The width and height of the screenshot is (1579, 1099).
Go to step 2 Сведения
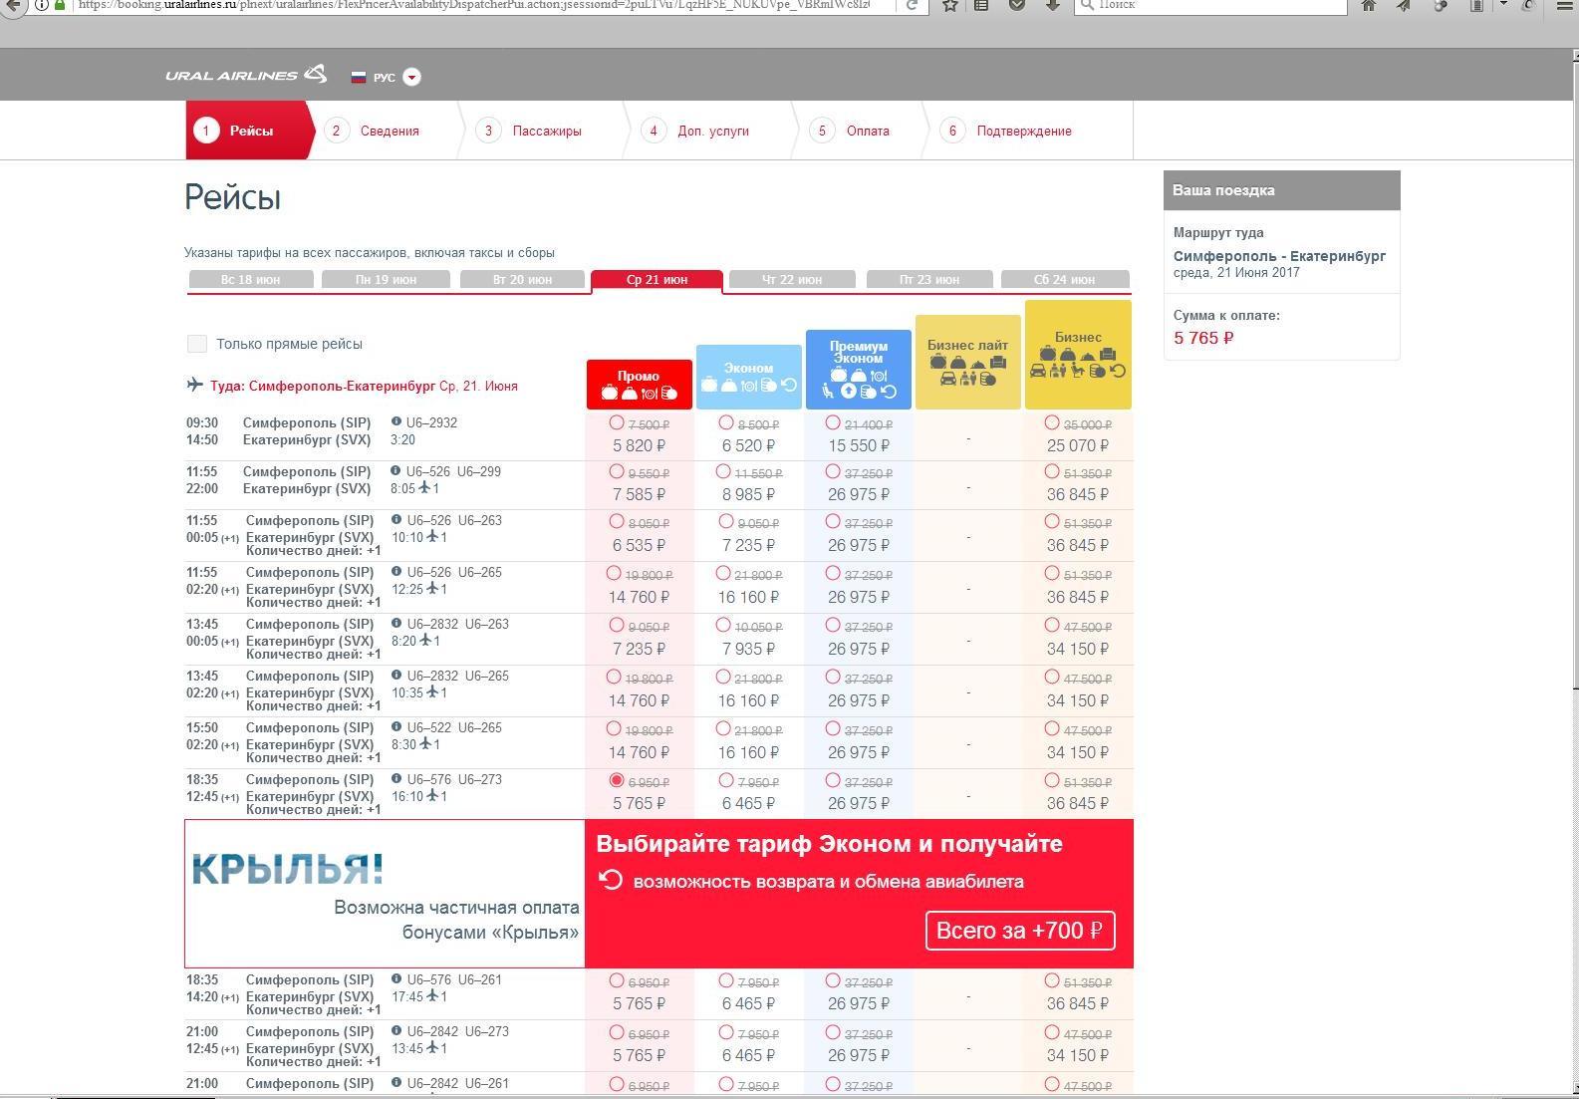[x=375, y=131]
